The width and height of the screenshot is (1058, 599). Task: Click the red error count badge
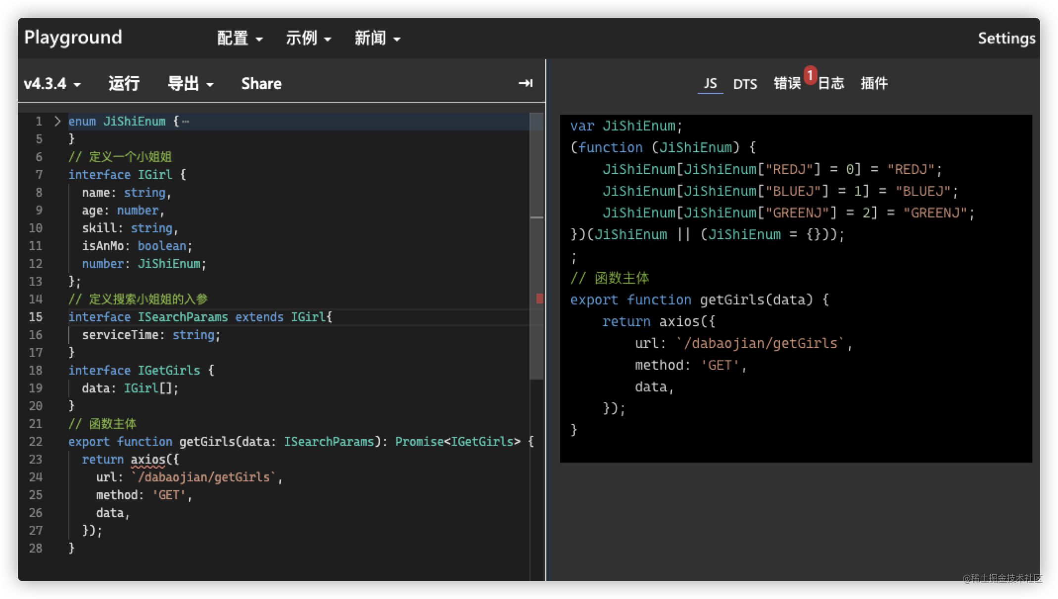point(810,75)
